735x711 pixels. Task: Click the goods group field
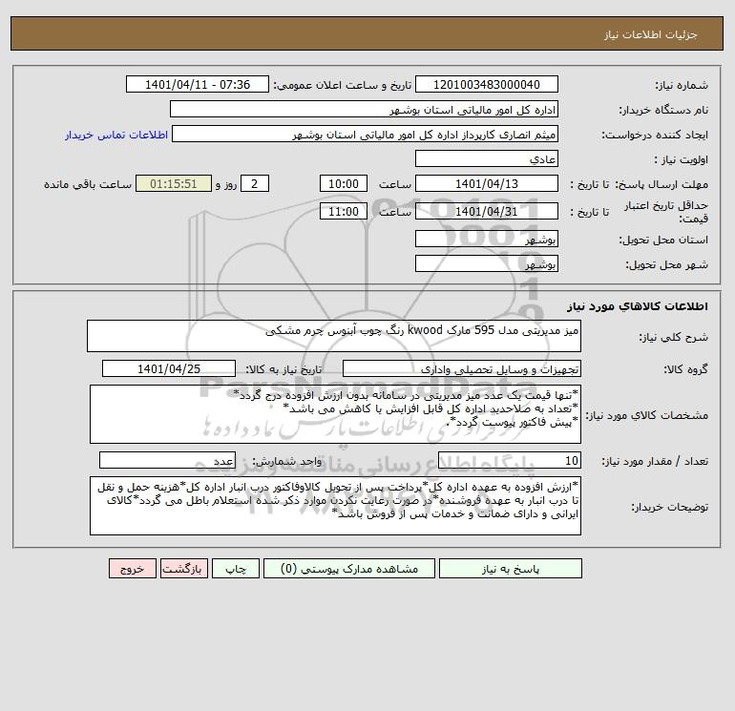462,368
